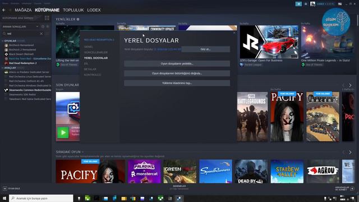Viewport: 359px width, 202px height.
Task: Click Oyun dosyalarının bütünlüğünü doğrula button
Action: click(177, 74)
